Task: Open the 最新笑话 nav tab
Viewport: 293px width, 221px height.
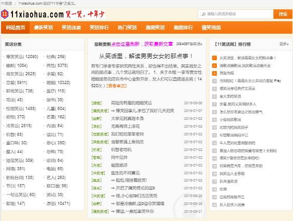Action: [x=44, y=27]
